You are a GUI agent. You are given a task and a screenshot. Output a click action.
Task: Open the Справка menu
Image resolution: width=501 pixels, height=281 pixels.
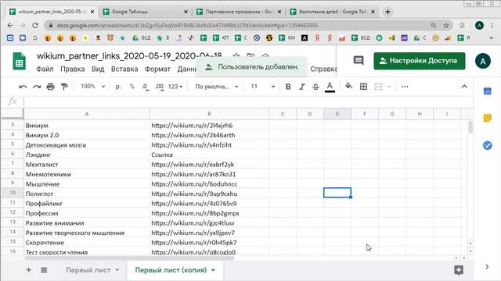click(x=323, y=69)
